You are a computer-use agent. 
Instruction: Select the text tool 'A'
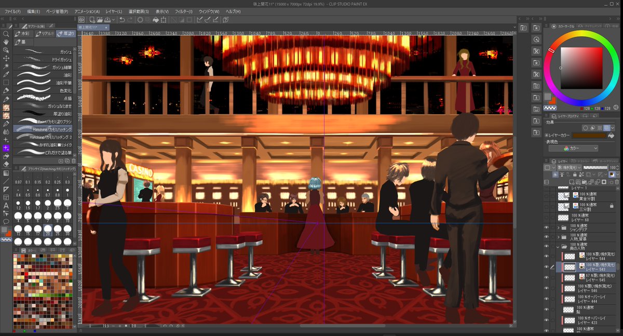click(x=6, y=205)
